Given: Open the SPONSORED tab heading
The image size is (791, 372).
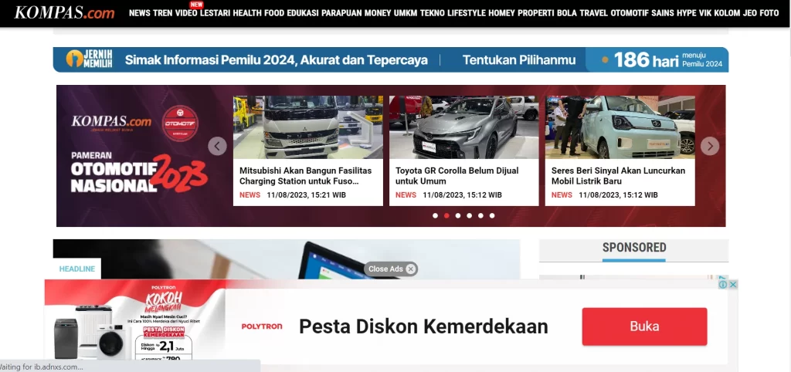Looking at the screenshot, I should pyautogui.click(x=633, y=248).
